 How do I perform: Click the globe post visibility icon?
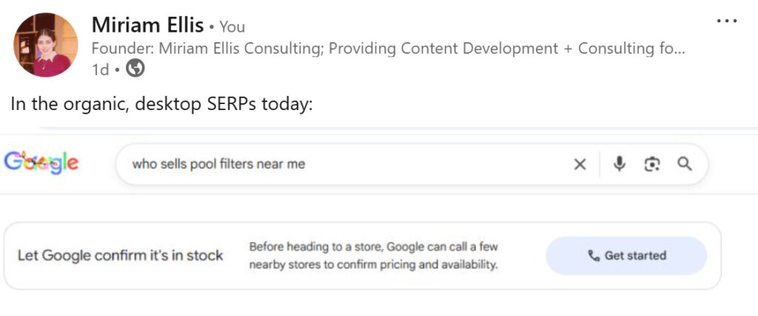tap(135, 69)
